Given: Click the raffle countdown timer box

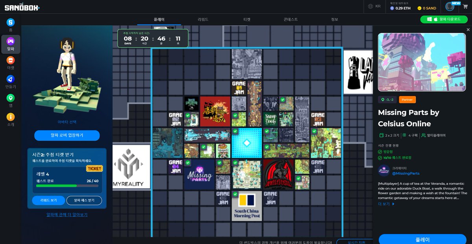Looking at the screenshot, I should 153,38.
